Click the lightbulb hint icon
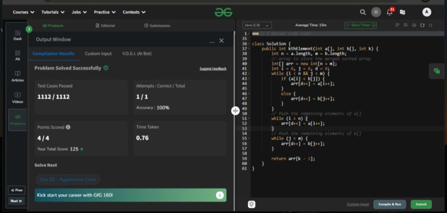 (x=251, y=204)
